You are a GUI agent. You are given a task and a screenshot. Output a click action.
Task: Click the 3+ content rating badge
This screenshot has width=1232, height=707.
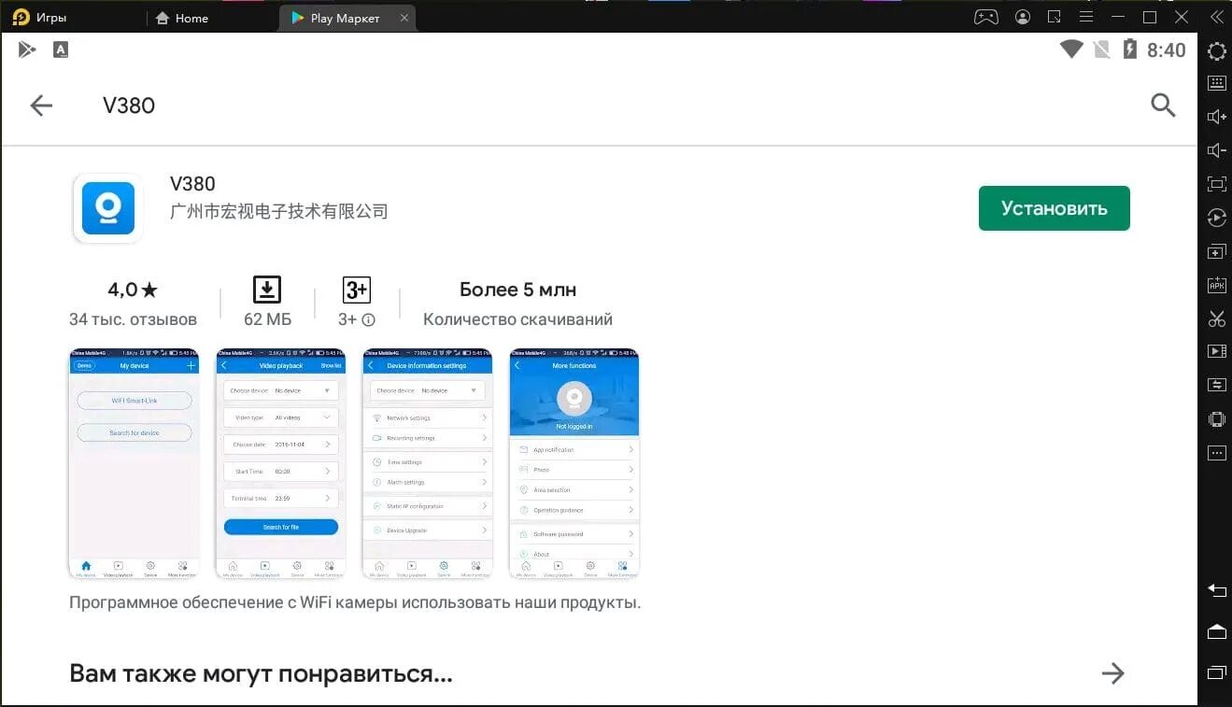click(x=357, y=290)
